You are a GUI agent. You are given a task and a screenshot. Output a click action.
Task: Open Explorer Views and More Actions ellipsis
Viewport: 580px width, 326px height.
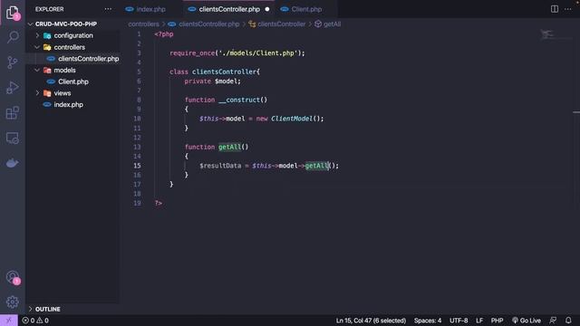108,9
